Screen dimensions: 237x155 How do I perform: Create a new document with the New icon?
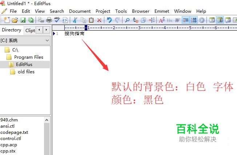point(7,20)
